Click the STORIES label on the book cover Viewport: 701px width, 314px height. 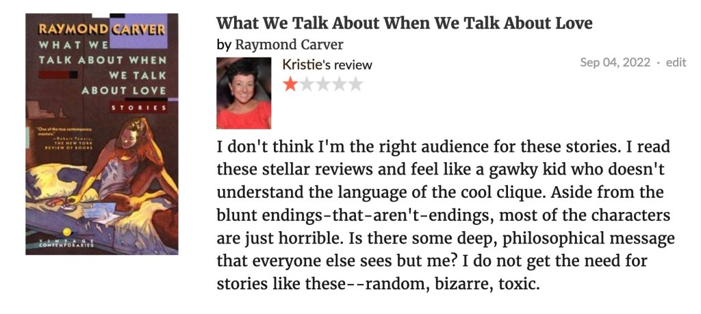[x=139, y=107]
